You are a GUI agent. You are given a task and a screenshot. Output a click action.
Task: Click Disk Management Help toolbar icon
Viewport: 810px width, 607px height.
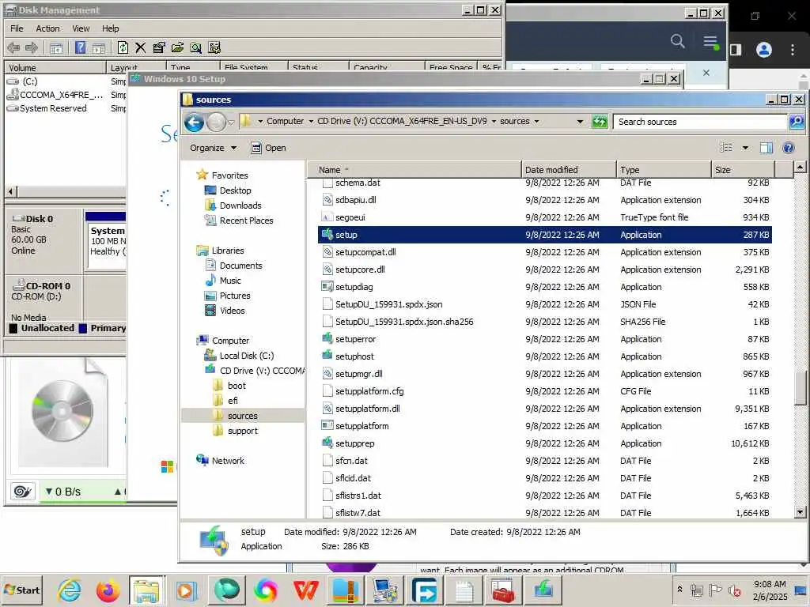80,48
